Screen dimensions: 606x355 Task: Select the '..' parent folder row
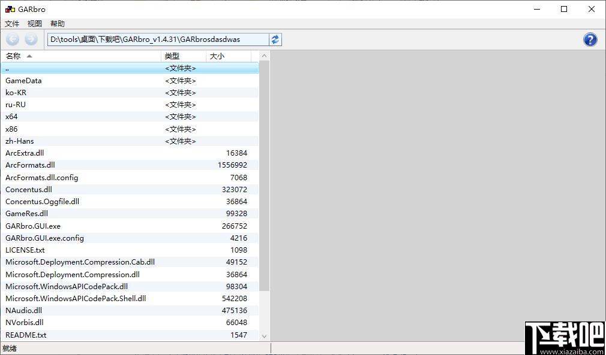(x=130, y=68)
